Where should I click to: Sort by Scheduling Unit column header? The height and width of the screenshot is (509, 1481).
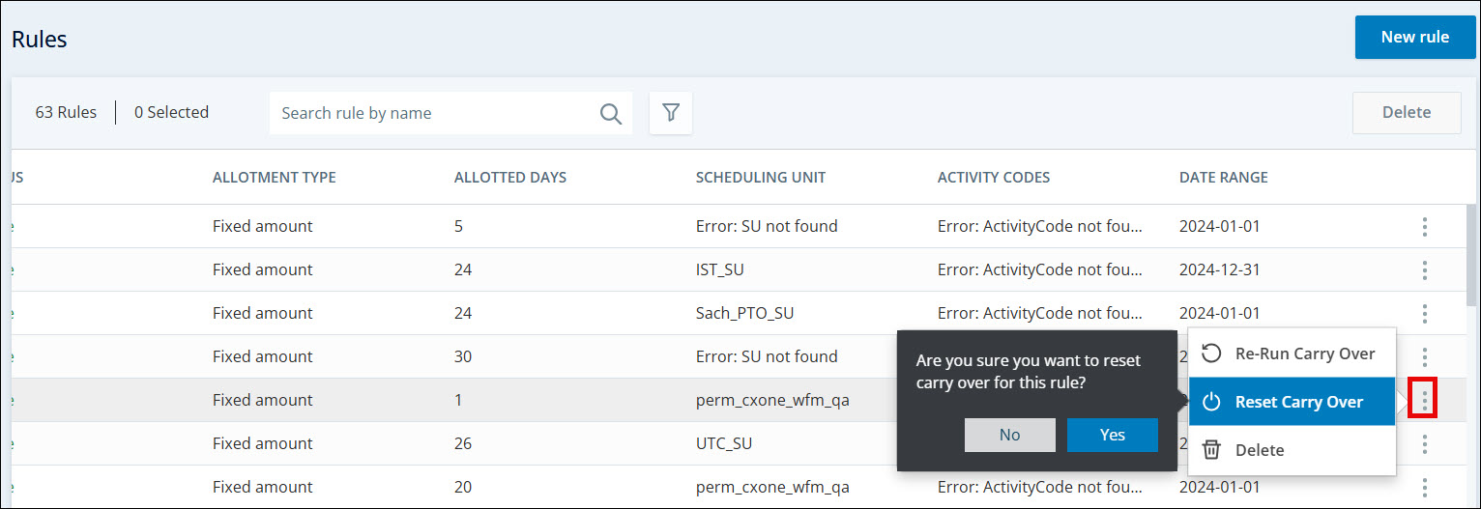[761, 178]
